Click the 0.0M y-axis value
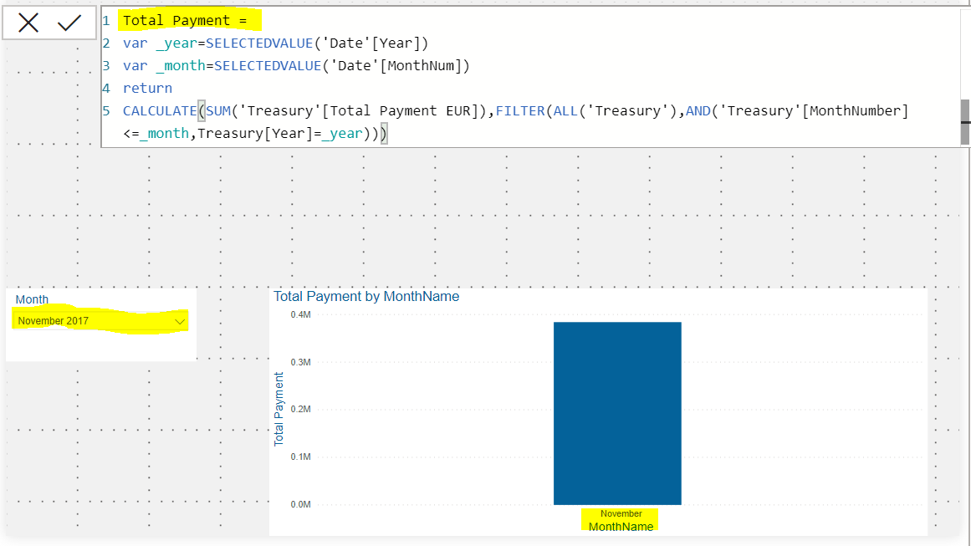The width and height of the screenshot is (971, 546). tap(300, 504)
